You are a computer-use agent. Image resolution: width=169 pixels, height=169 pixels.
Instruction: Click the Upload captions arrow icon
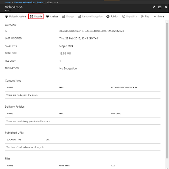point(7,16)
